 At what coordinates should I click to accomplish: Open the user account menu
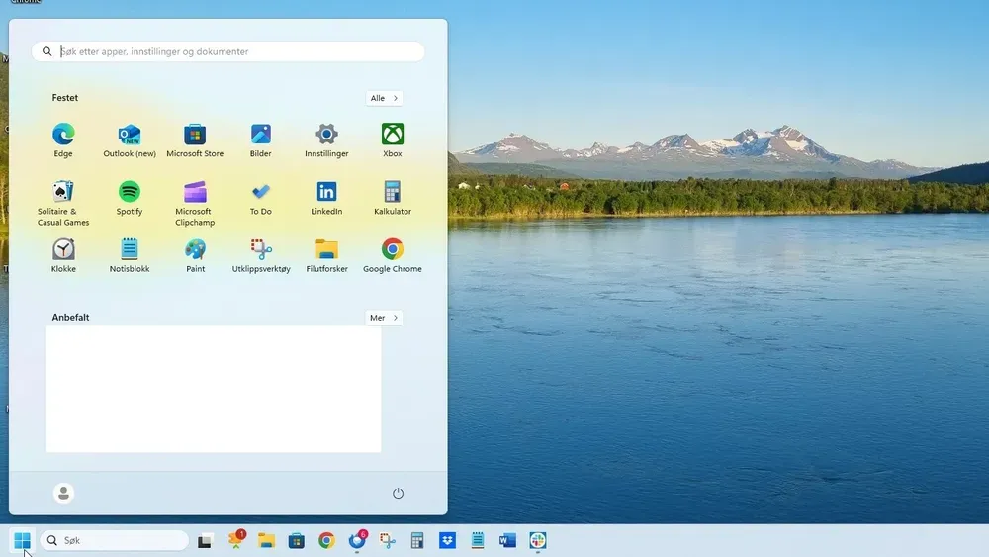click(x=64, y=494)
